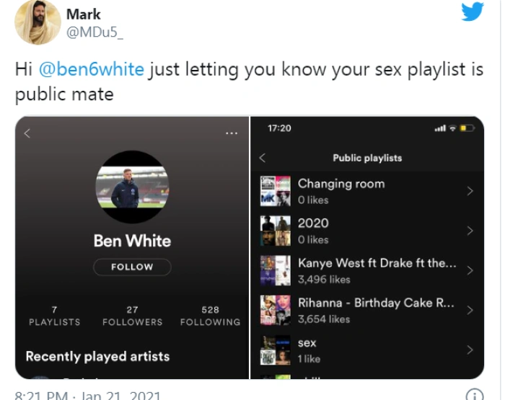Open the sex playlist chevron
This screenshot has width=505, height=400.
pos(470,350)
